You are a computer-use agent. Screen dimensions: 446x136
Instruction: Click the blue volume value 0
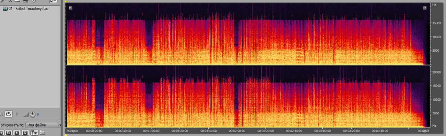(38, 114)
